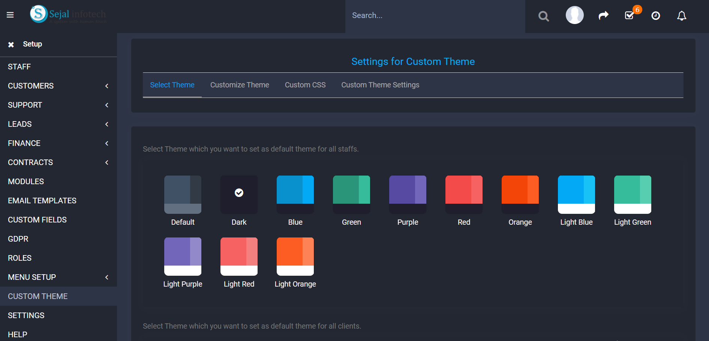Open the user profile avatar
The width and height of the screenshot is (709, 341).
[x=574, y=15]
